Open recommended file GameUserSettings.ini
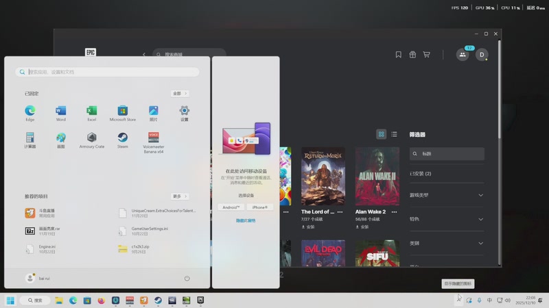Image resolution: width=549 pixels, height=308 pixels. click(x=143, y=231)
